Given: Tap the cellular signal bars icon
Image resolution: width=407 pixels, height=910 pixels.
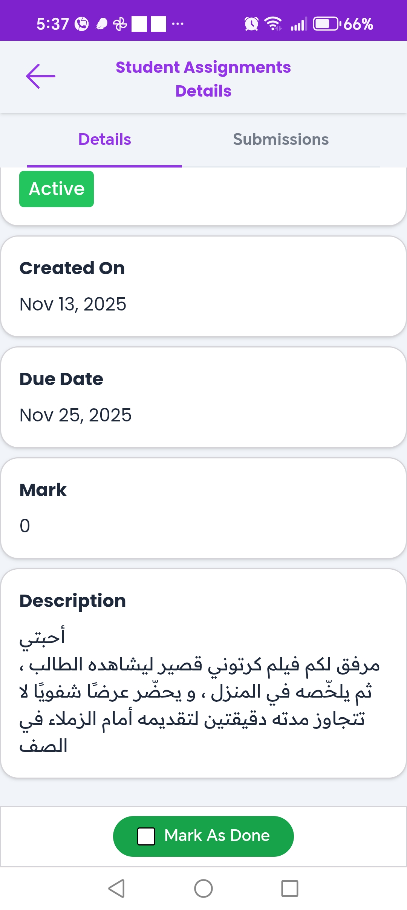Looking at the screenshot, I should [298, 24].
